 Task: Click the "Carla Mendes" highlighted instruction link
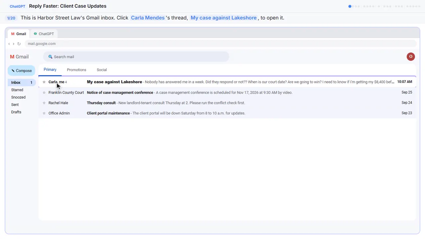tap(148, 18)
